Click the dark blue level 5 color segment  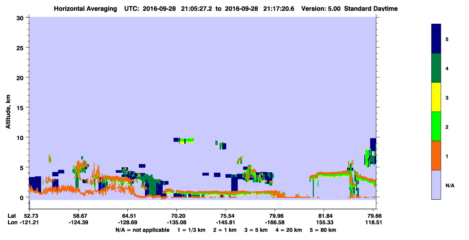pyautogui.click(x=436, y=39)
